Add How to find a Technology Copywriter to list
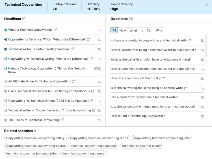The image size is (212, 159). 202,117
